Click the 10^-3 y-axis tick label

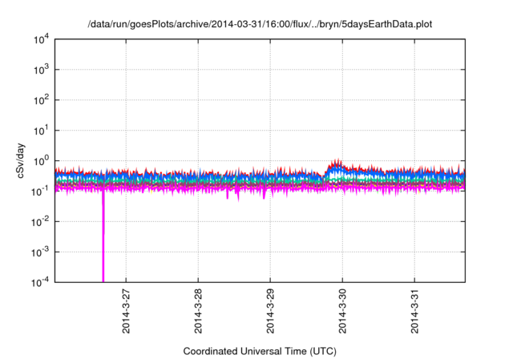point(40,252)
